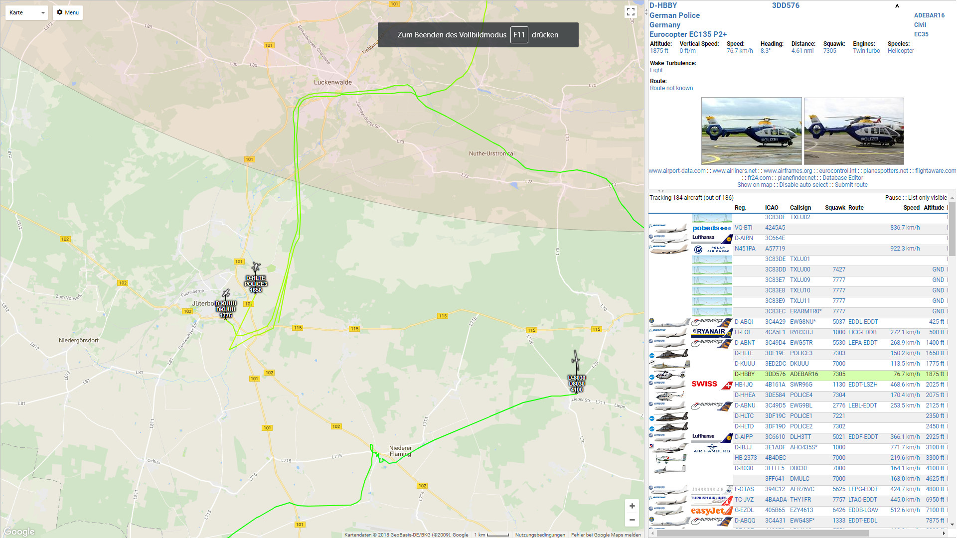This screenshot has height=538, width=957.
Task: Click Fehler bei Google Maps melden link
Action: coord(606,535)
